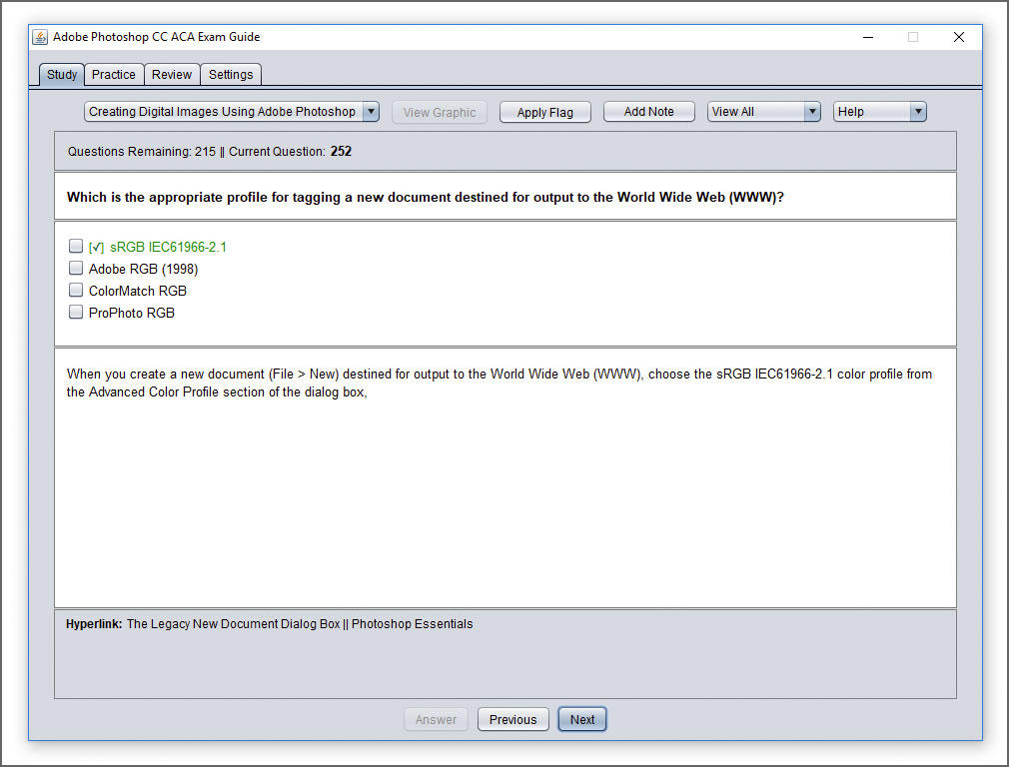Switch to the Practice tab
Image resolution: width=1009 pixels, height=767 pixels.
pos(113,75)
